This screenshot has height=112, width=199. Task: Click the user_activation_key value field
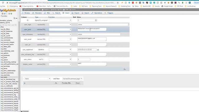(x=92, y=54)
